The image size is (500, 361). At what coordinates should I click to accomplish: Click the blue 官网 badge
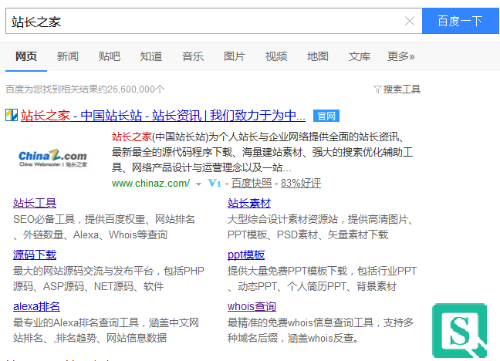pyautogui.click(x=326, y=116)
